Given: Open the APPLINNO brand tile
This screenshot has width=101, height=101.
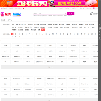Looking at the screenshot, I should point(73,45).
